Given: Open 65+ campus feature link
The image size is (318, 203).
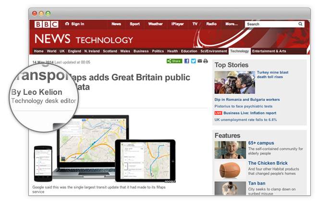Looking at the screenshot, I should coord(261,143).
